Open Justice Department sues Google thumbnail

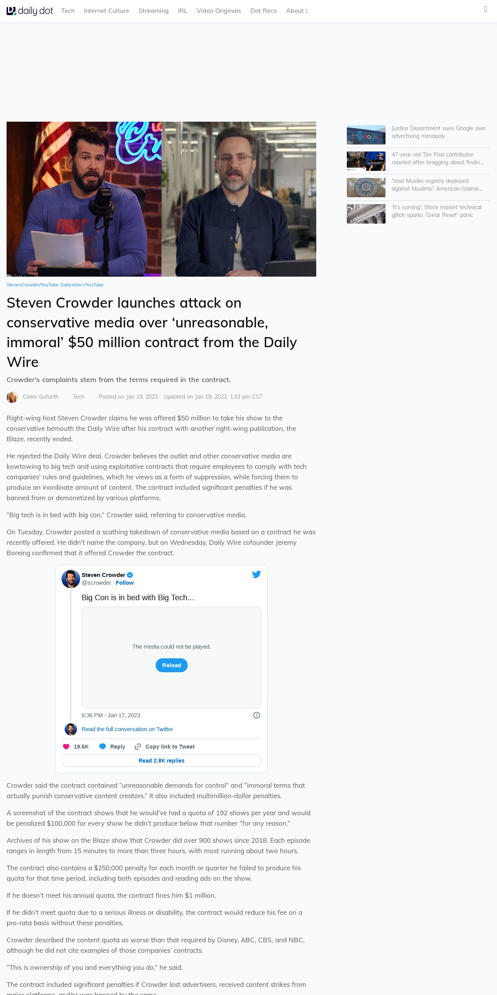pyautogui.click(x=366, y=135)
